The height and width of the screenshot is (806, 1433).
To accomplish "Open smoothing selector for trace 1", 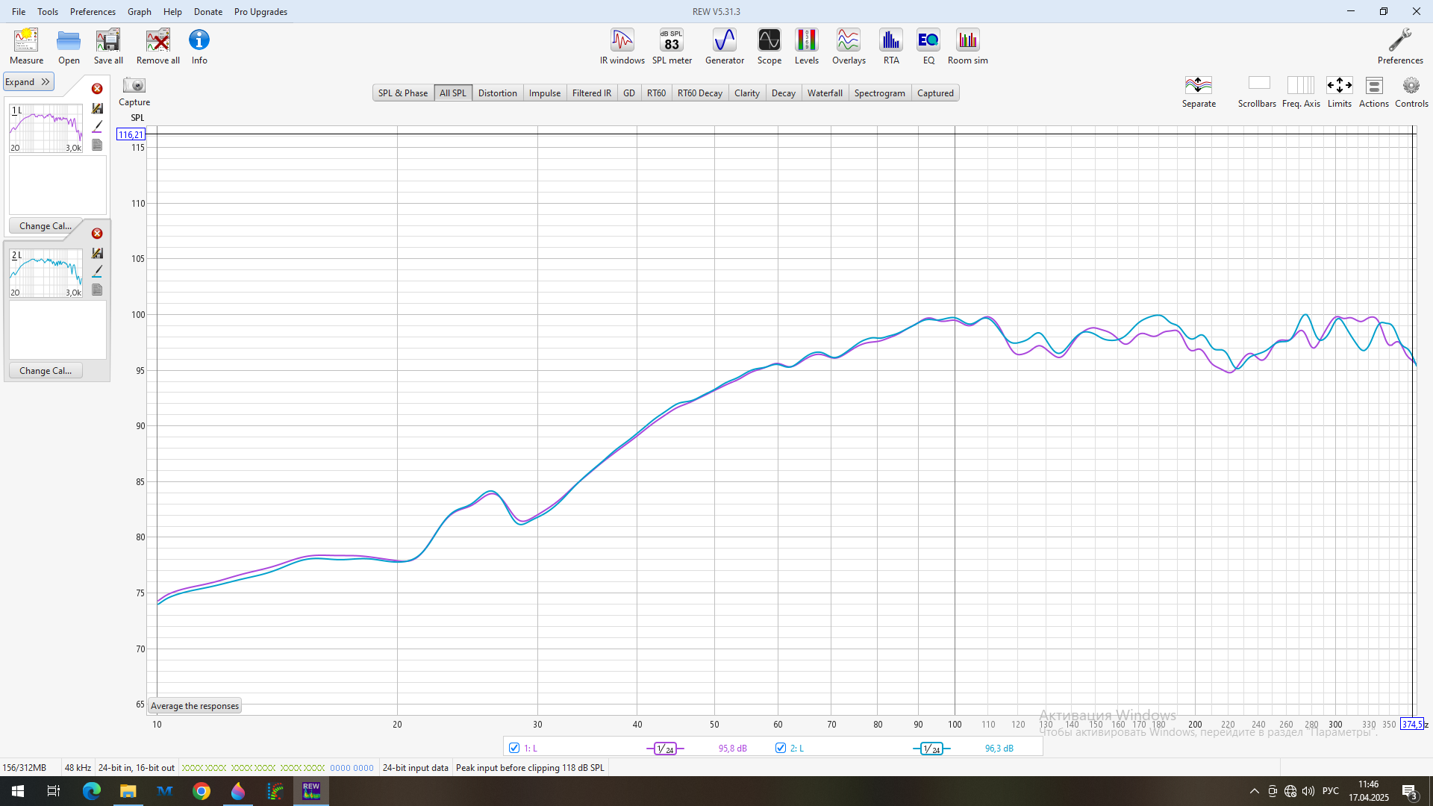I will coord(664,749).
